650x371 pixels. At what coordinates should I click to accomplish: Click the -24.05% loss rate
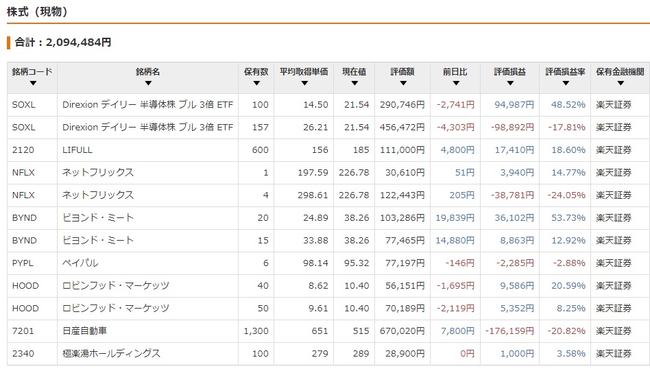566,195
